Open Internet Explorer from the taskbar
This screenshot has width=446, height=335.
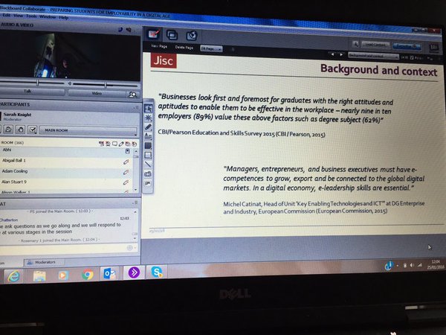click(x=13, y=275)
